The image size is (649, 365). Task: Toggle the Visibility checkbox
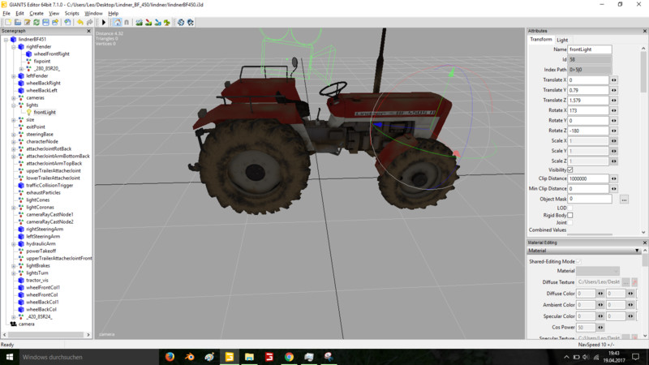569,170
